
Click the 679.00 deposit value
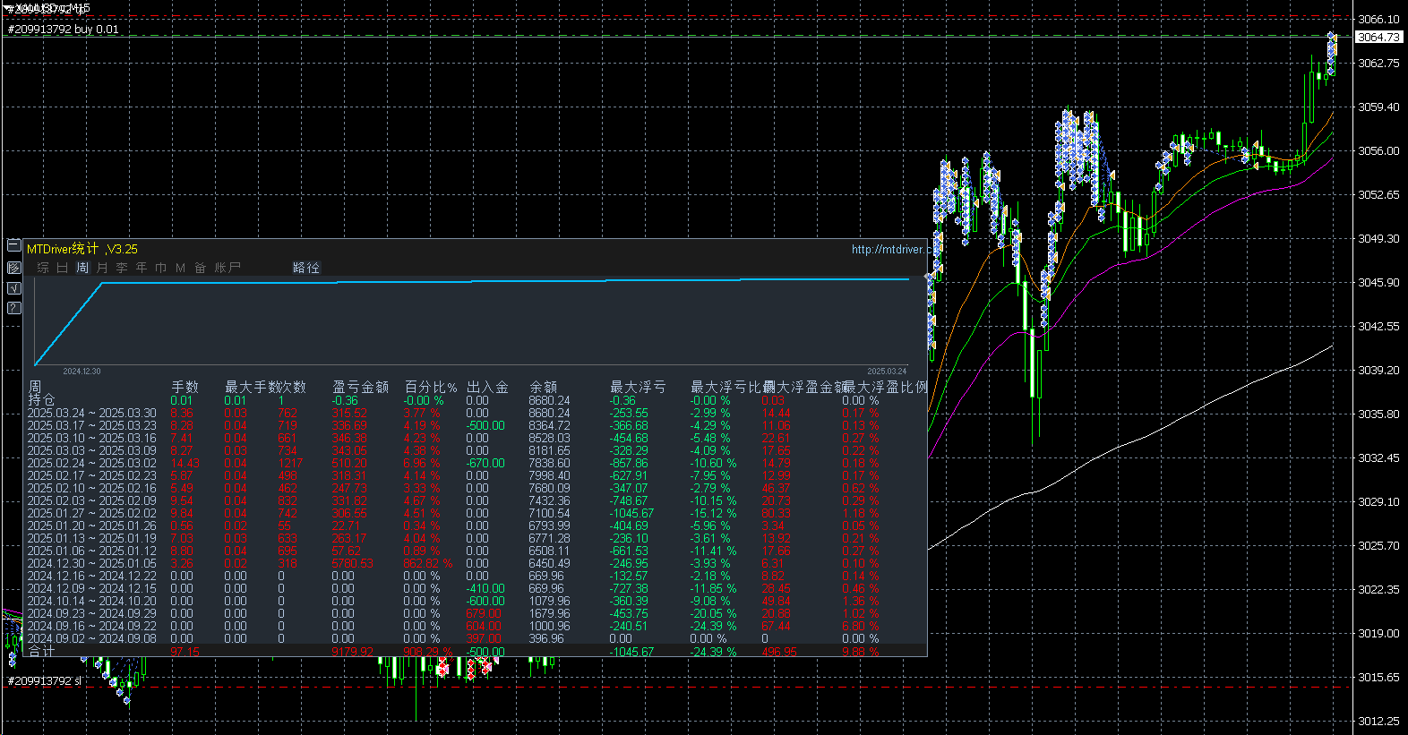484,613
